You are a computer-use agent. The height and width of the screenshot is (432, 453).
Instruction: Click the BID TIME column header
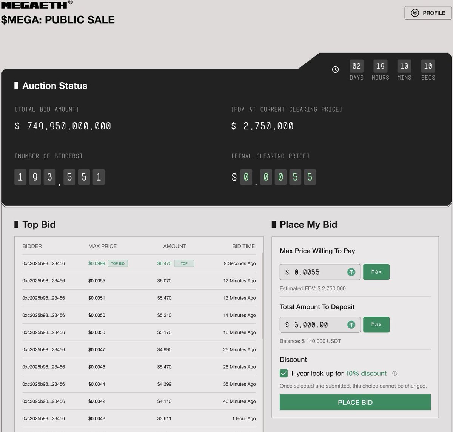tap(243, 246)
